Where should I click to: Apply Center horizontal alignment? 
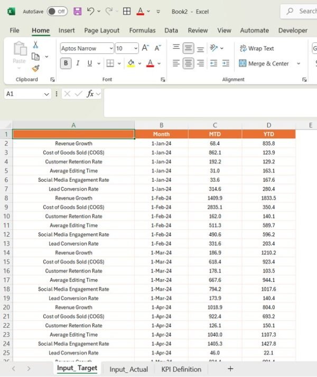click(189, 64)
